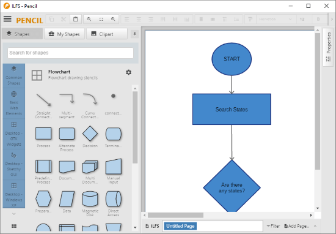Open the Helvetica font dropdown

tap(276, 19)
